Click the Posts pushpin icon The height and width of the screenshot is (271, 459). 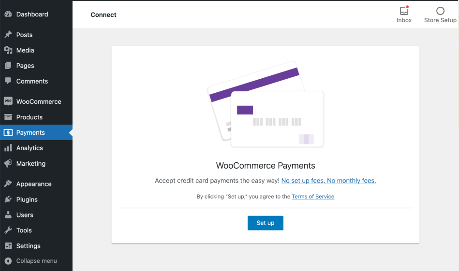tap(8, 35)
